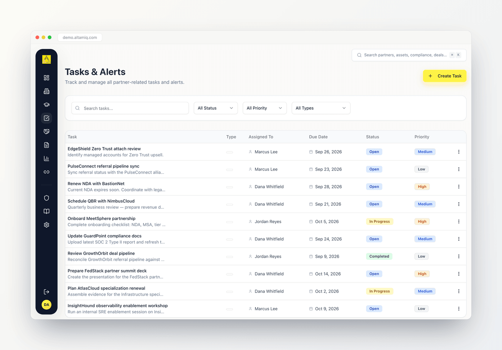Viewport: 502px width, 350px height.
Task: Open row menu for InsightHound enablement workshop
Action: 459,308
